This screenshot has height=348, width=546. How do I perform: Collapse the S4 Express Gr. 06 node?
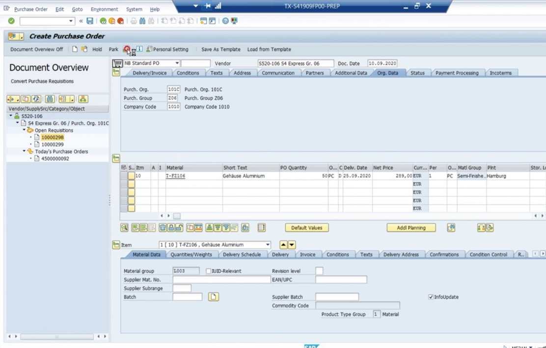click(17, 123)
